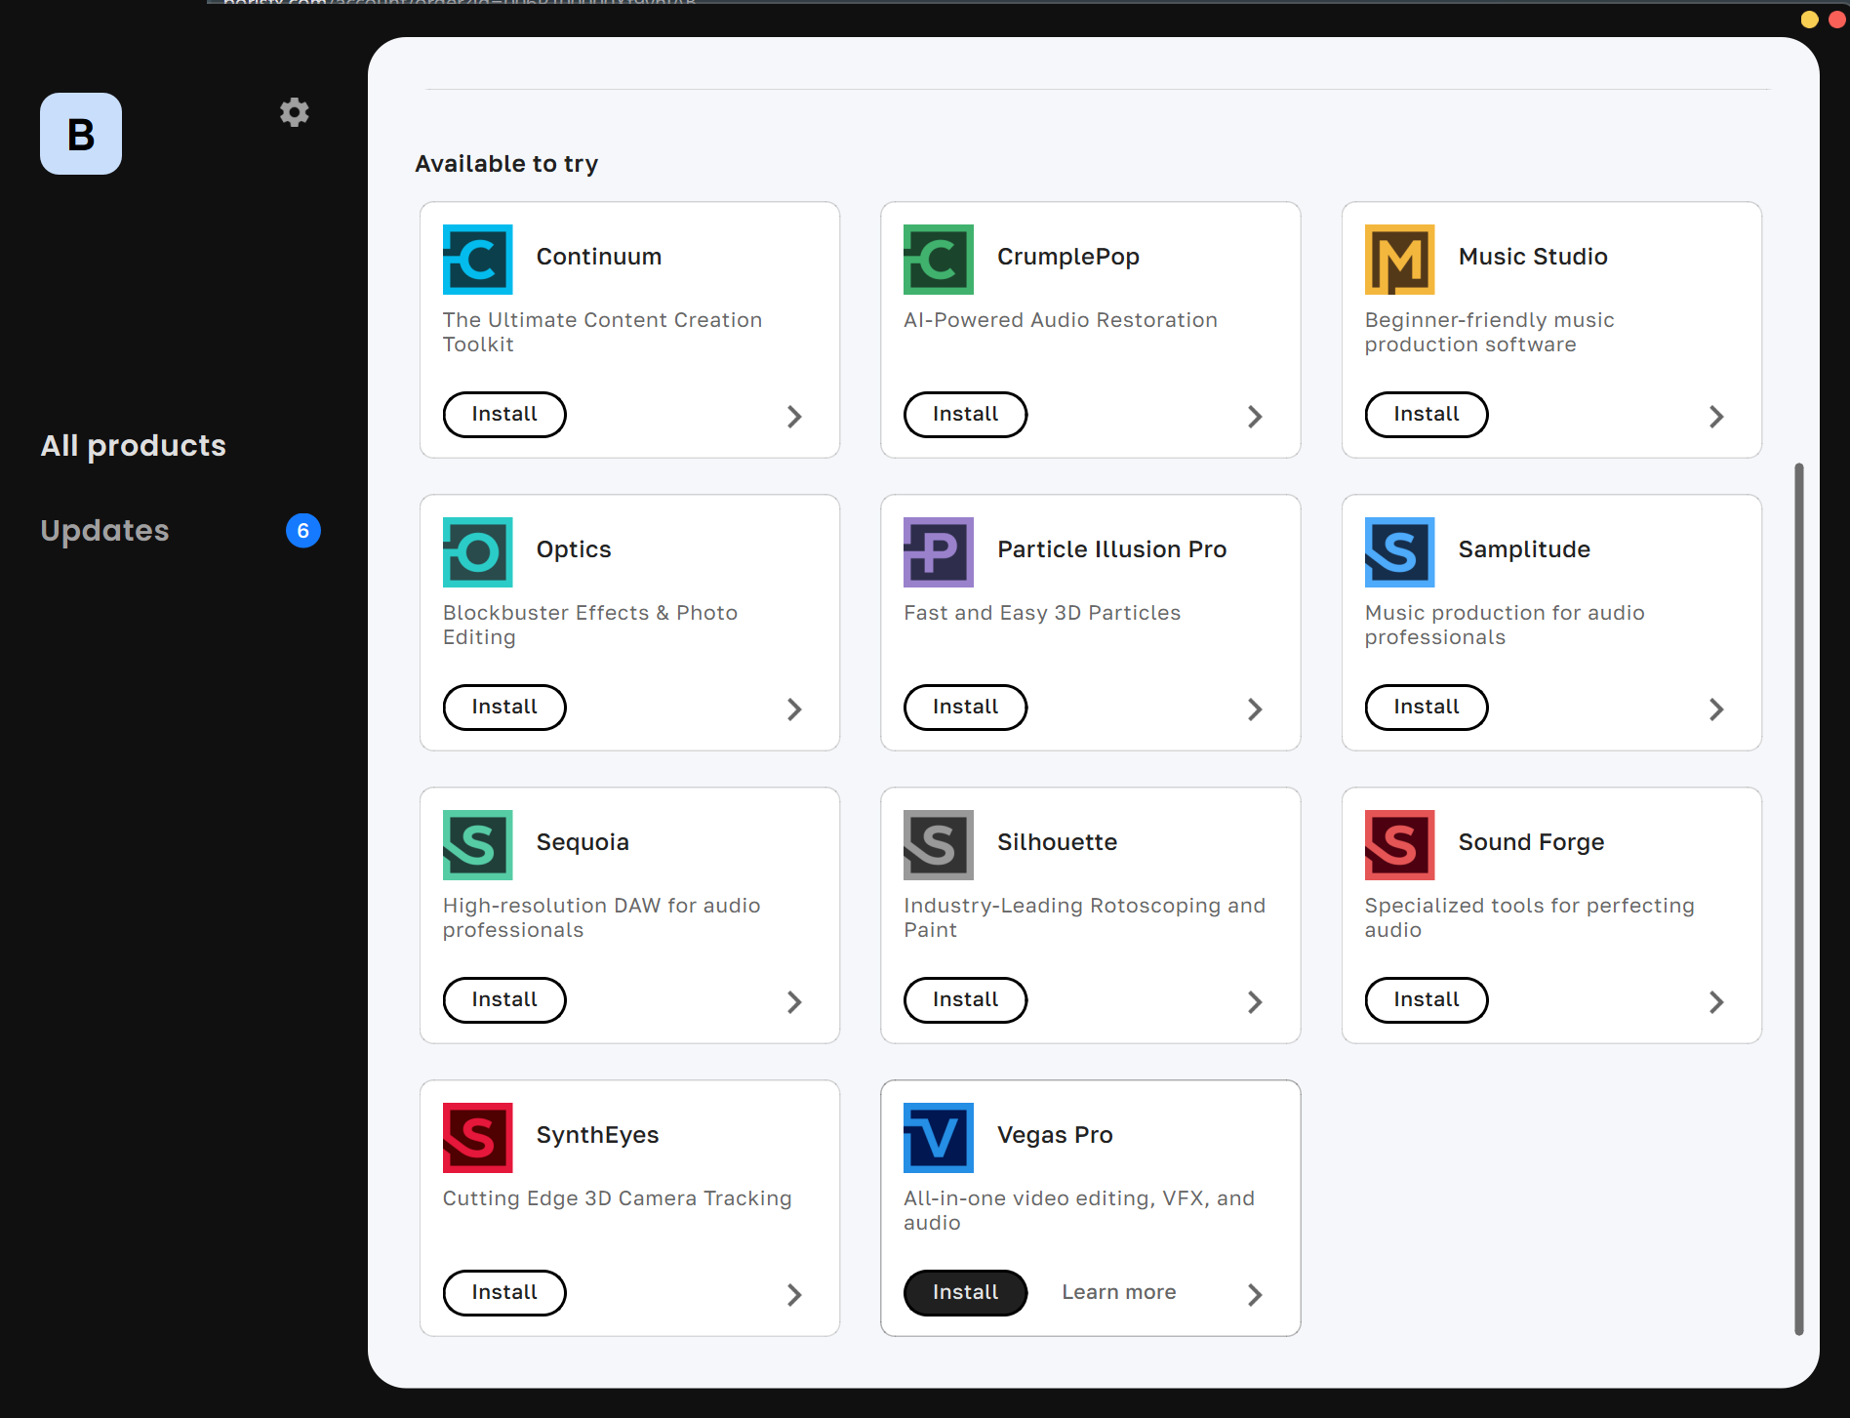
Task: Click 'Industry-Leading Rotoscoping and Paint' description
Action: pos(1085,917)
